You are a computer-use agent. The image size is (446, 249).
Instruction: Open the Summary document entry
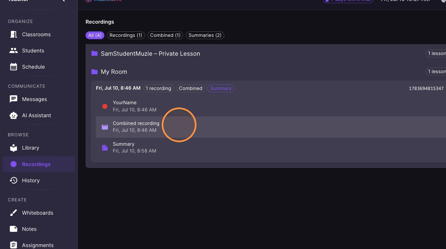tap(271, 148)
